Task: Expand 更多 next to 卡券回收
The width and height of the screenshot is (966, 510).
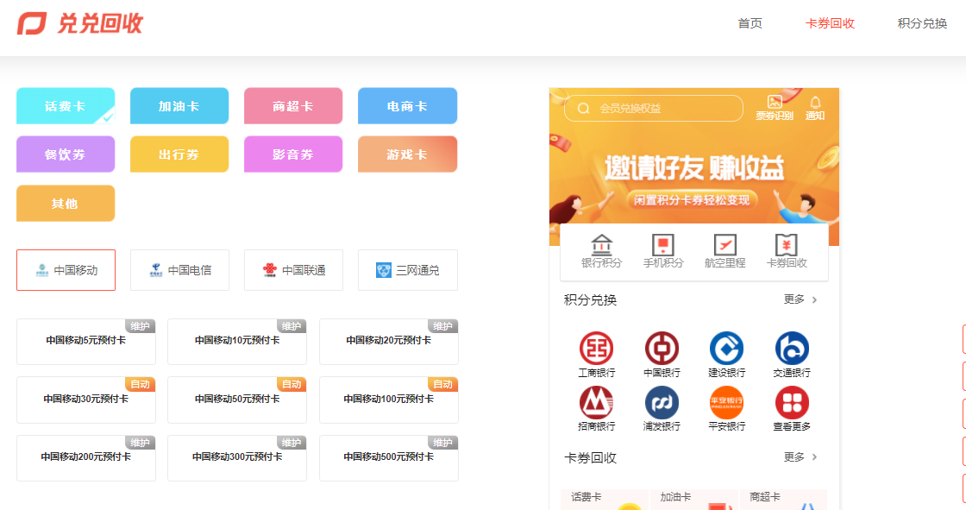Action: [800, 457]
